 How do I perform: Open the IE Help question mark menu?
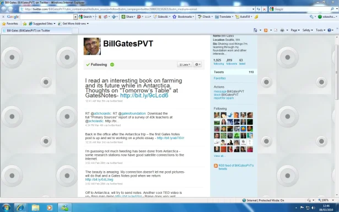[330, 30]
